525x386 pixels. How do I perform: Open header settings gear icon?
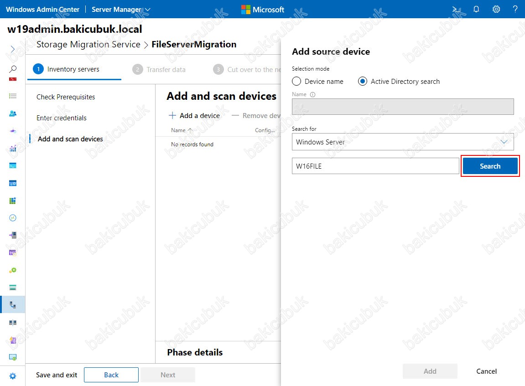(496, 9)
